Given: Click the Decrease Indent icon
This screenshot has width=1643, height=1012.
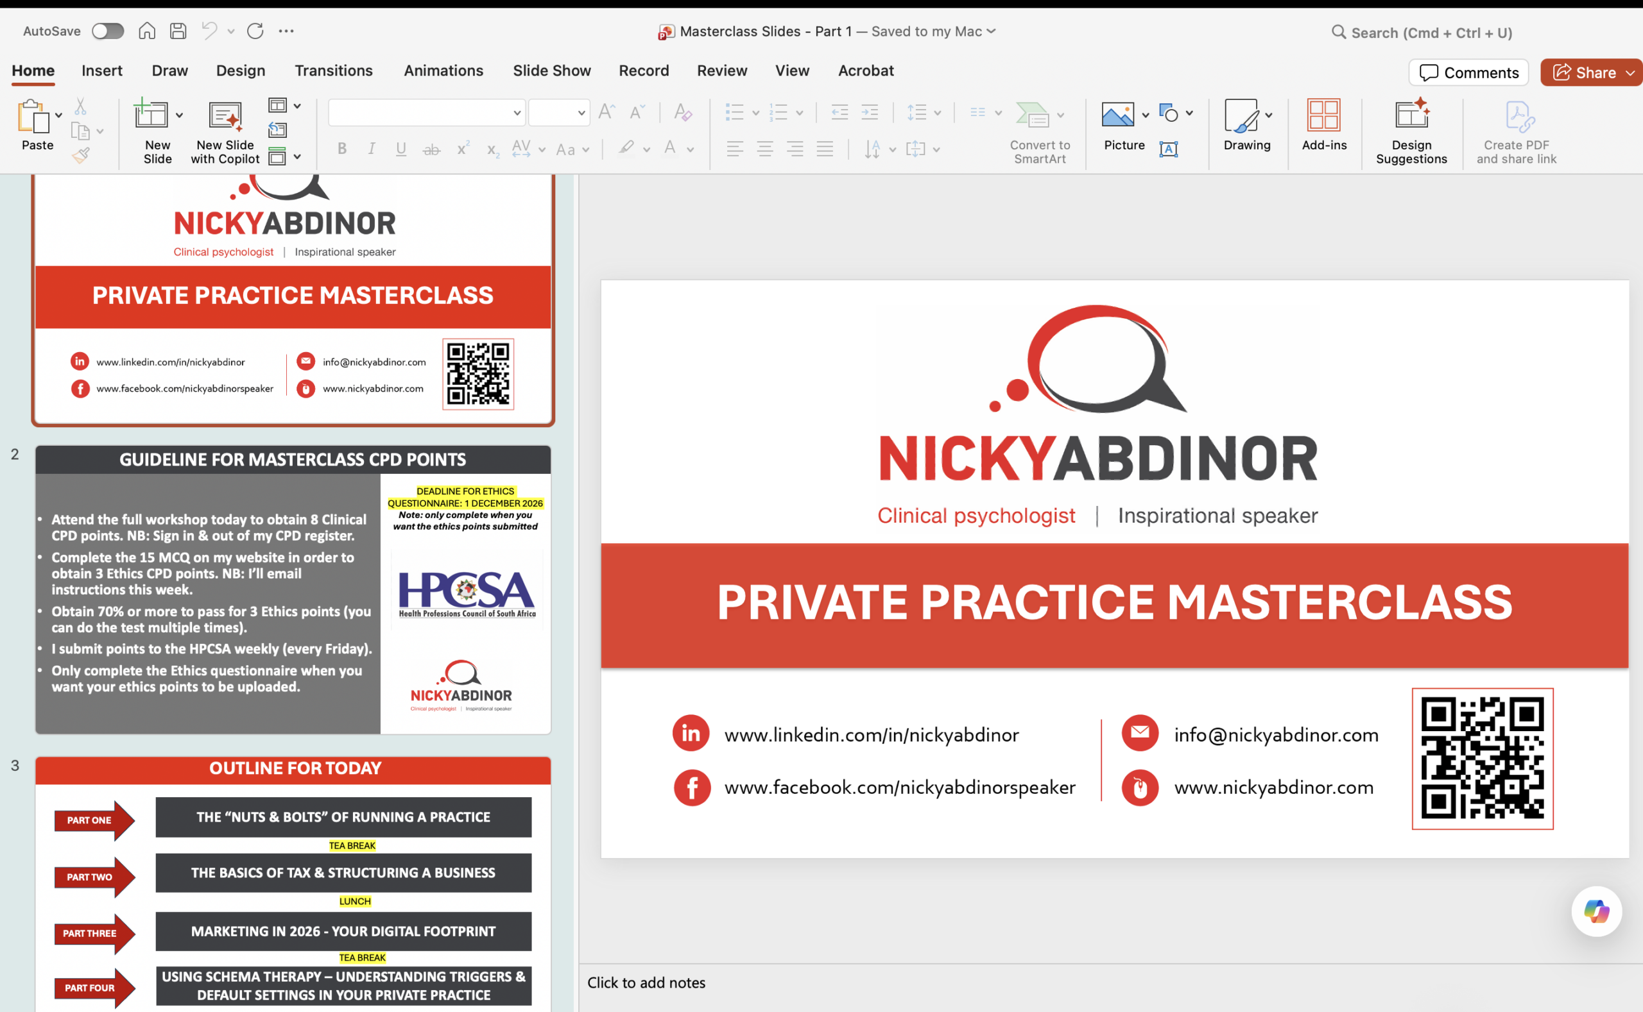Looking at the screenshot, I should [x=839, y=112].
